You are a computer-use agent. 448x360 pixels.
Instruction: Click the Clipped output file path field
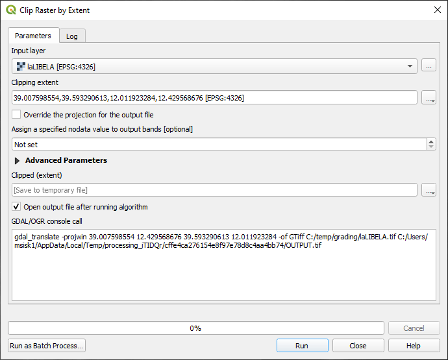point(214,190)
